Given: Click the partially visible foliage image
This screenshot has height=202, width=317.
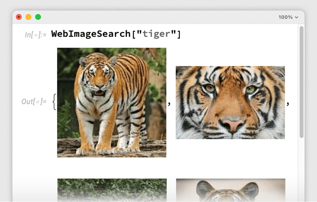Looking at the screenshot, I should (x=112, y=189).
